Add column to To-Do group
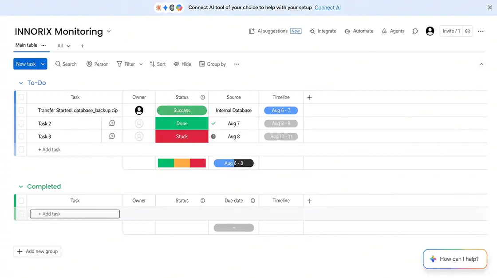 tap(310, 97)
